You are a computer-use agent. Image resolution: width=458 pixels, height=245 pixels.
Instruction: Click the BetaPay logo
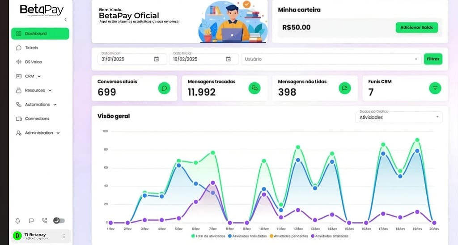pyautogui.click(x=42, y=10)
